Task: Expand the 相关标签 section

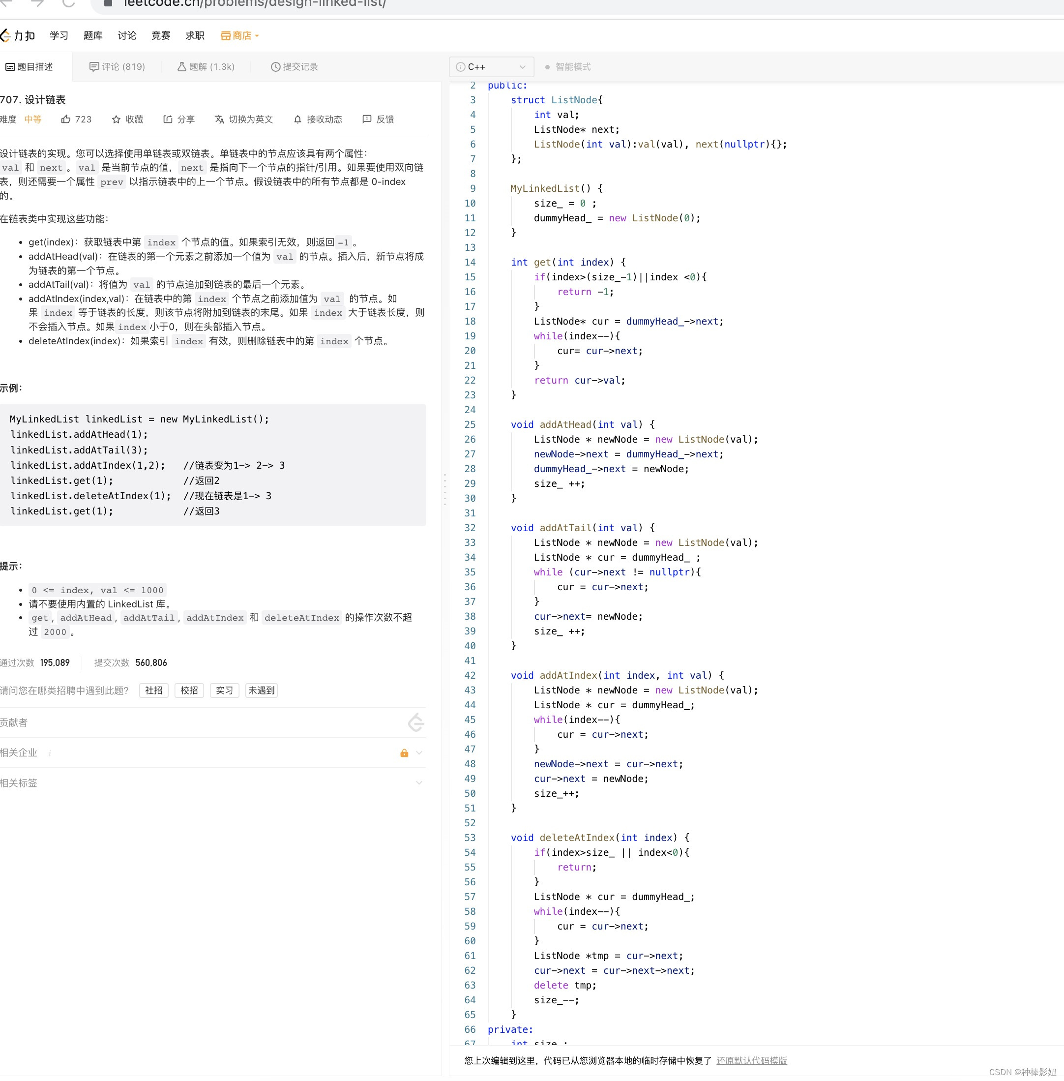Action: click(418, 782)
